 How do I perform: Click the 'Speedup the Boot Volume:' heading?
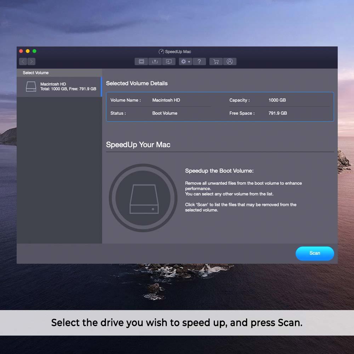219,171
